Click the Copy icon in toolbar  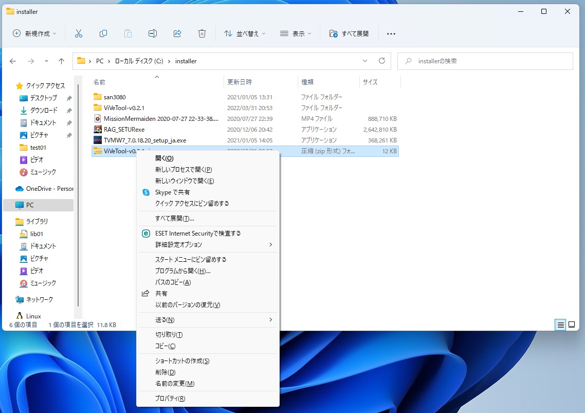[103, 33]
